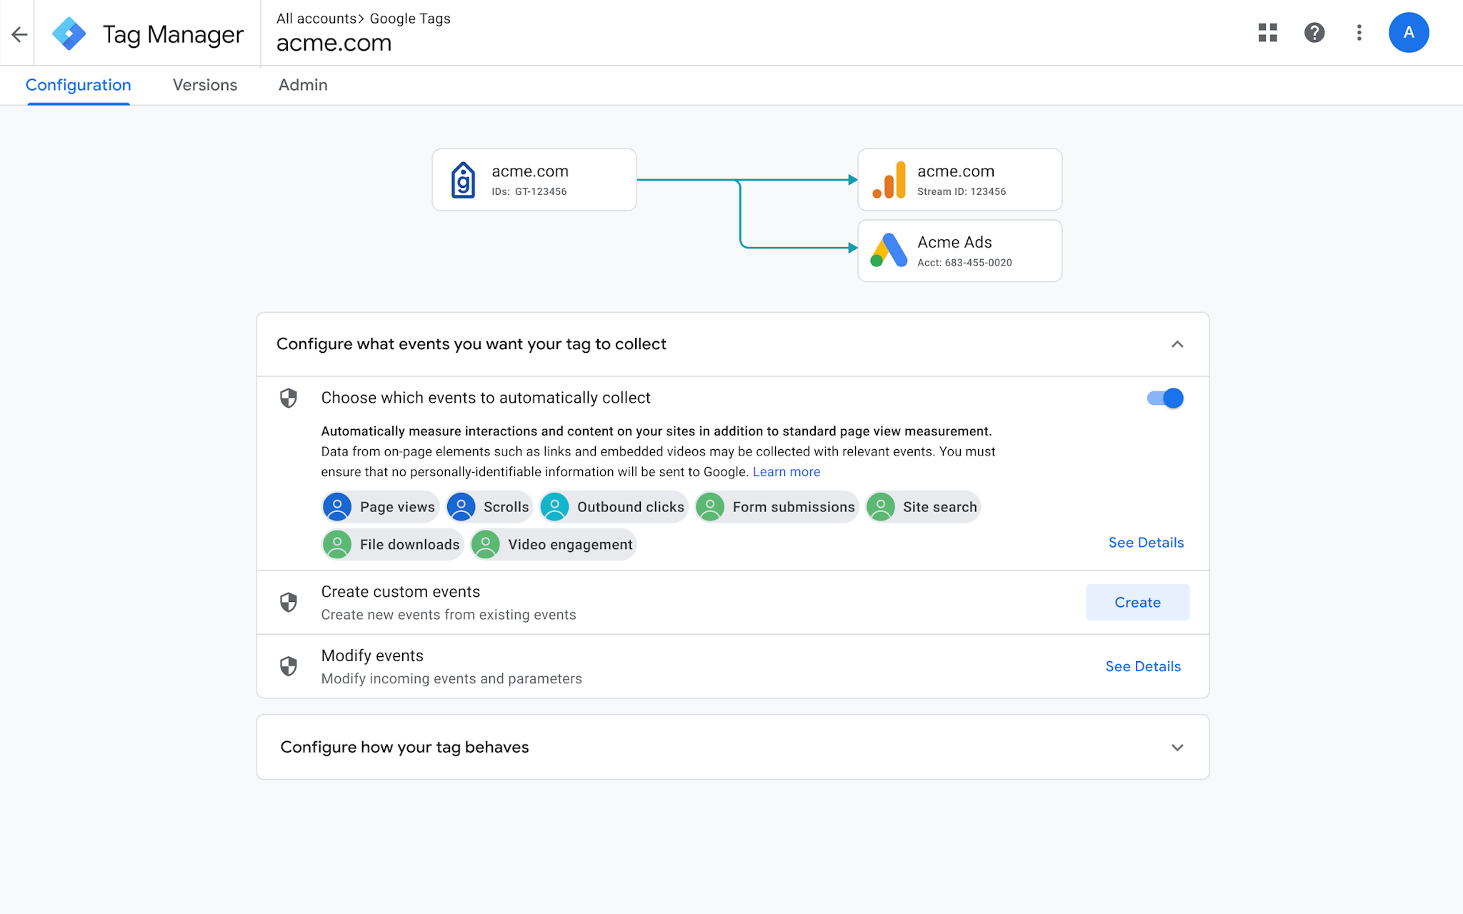This screenshot has height=914, width=1463.
Task: Click the shield icon beside Modify events
Action: 289,666
